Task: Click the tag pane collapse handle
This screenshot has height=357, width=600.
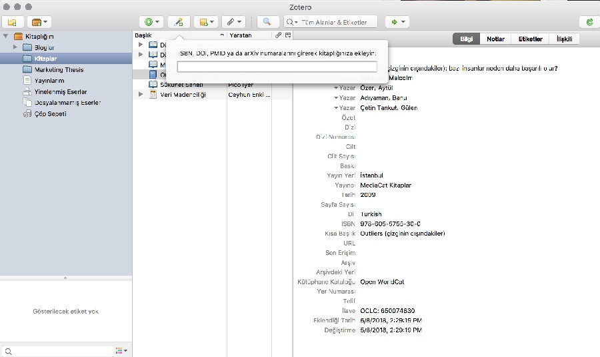Action: point(65,278)
